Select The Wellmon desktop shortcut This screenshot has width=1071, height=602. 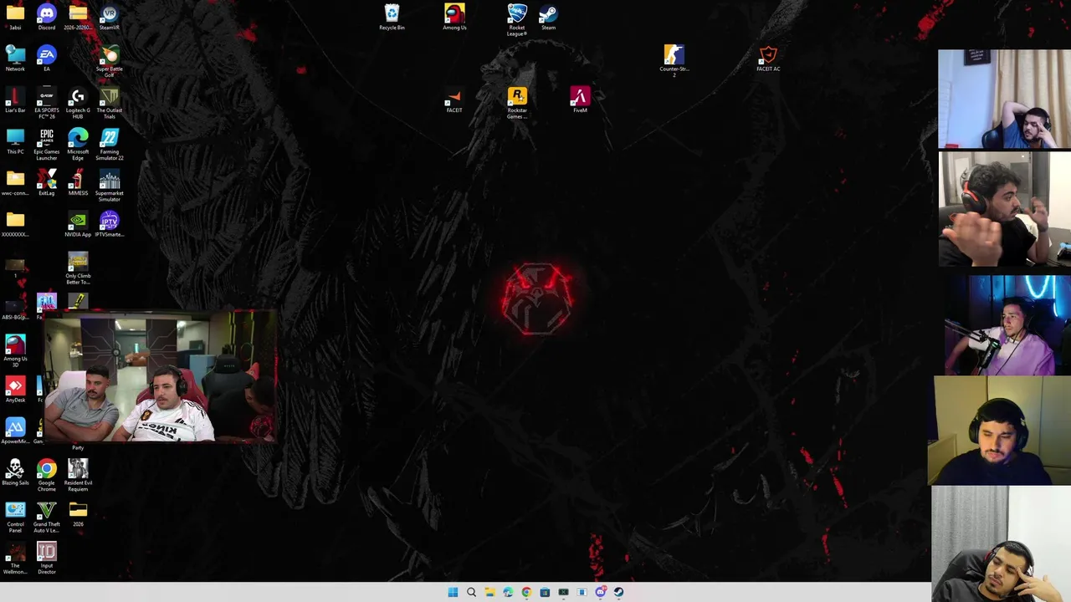coord(15,558)
